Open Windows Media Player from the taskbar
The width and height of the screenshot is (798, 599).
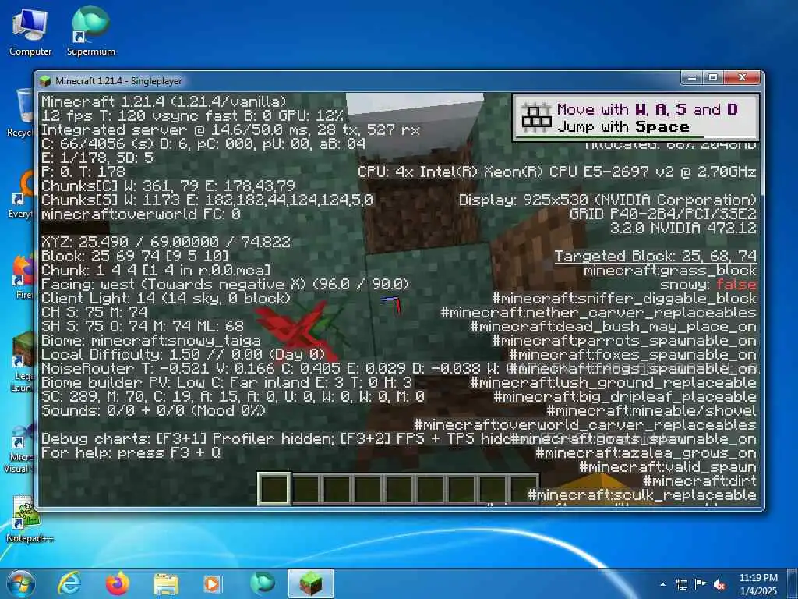(212, 583)
